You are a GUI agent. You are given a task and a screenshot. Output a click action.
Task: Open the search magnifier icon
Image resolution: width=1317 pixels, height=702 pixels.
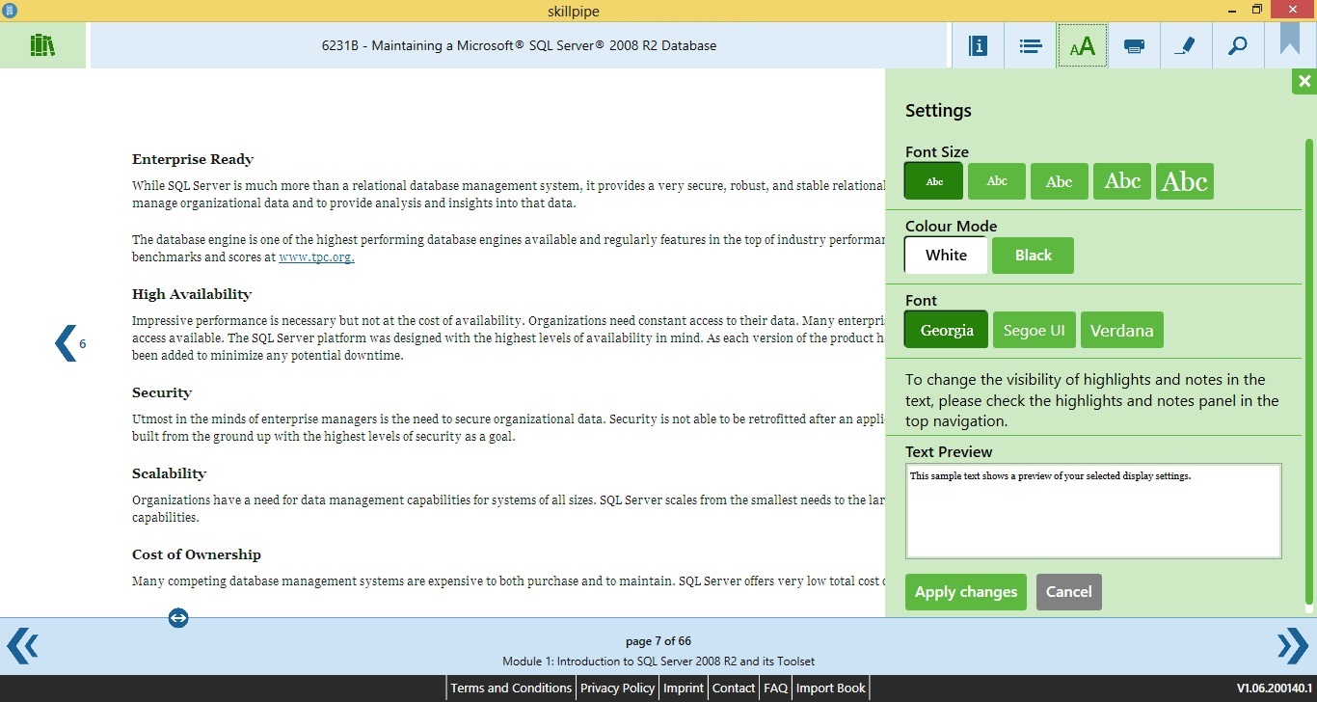(1238, 45)
